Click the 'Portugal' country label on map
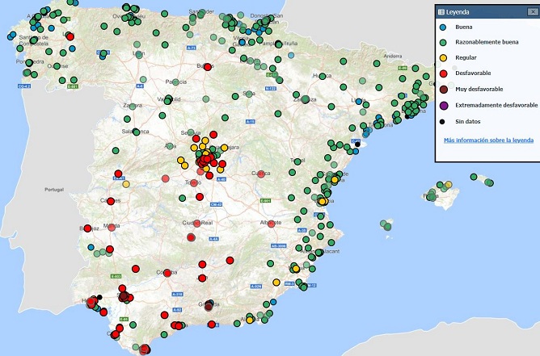Viewport: 540px width, 356px height. 53,190
